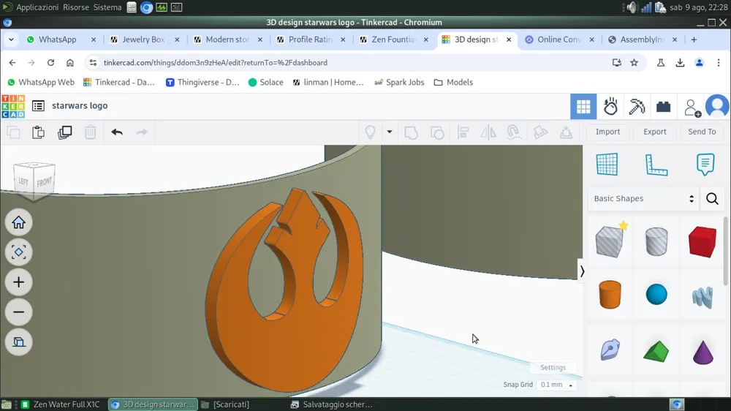Open Snap Grid 0.1 mm dropdown

click(x=556, y=385)
